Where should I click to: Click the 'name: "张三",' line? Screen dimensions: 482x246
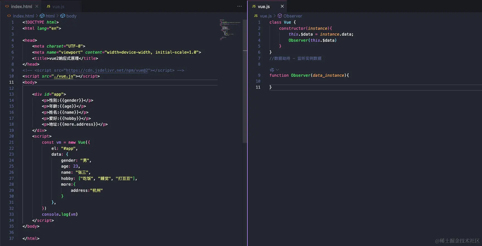[x=76, y=172]
